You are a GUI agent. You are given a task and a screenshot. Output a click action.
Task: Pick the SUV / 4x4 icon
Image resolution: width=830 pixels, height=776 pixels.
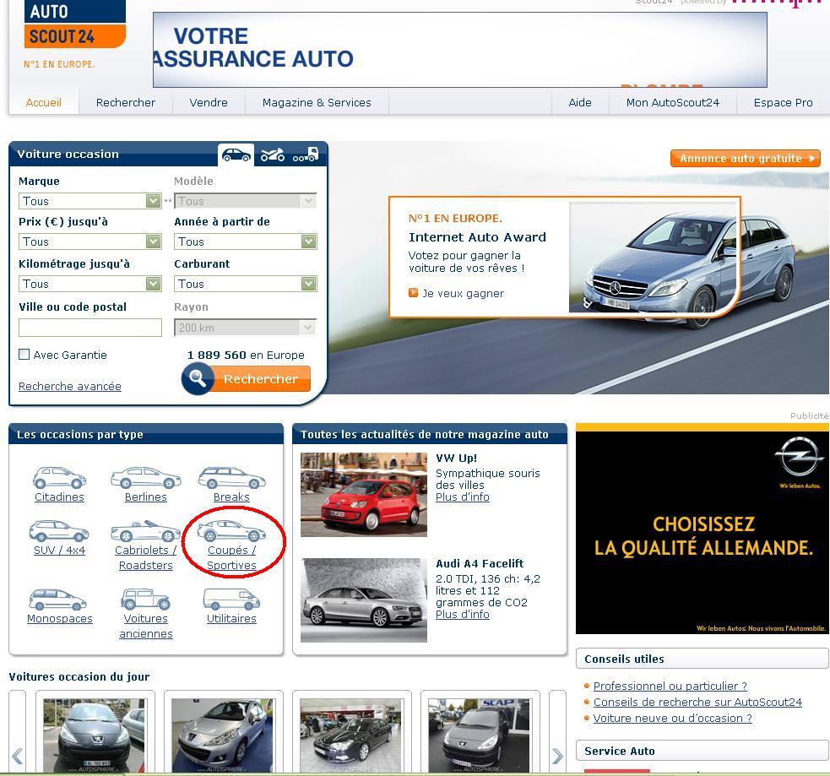pyautogui.click(x=58, y=531)
